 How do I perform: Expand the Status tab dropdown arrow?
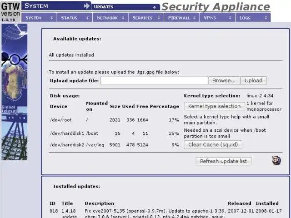(x=87, y=18)
